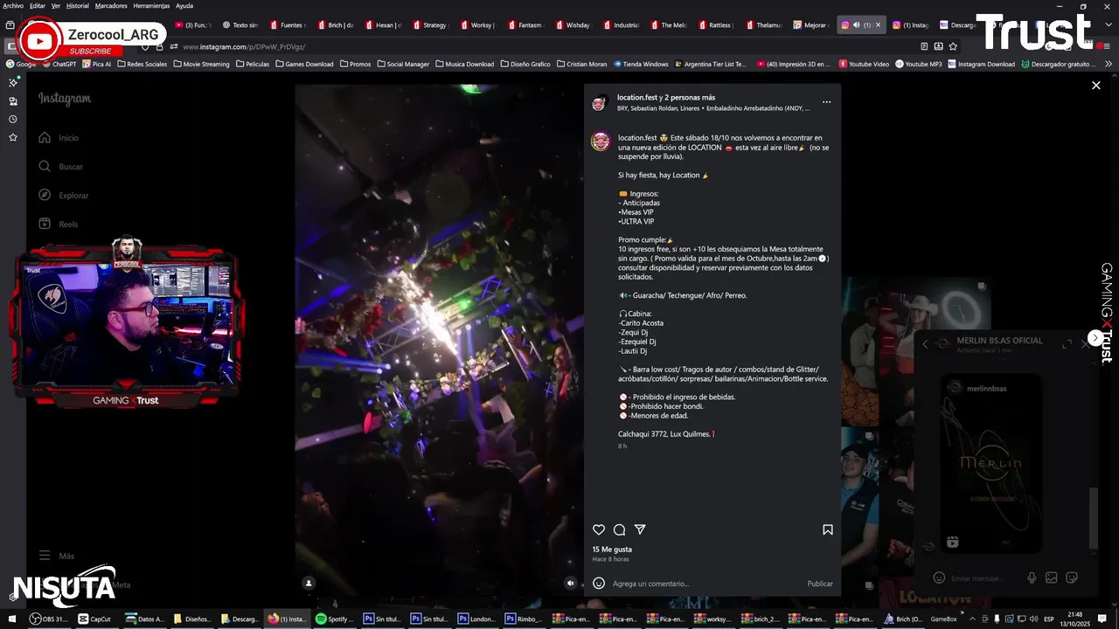Viewport: 1119px width, 629px height.
Task: Open the Movie Streaming bookmark folder
Action: [201, 64]
